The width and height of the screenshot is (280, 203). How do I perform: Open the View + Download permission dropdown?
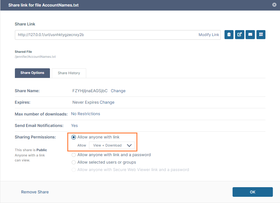point(112,145)
